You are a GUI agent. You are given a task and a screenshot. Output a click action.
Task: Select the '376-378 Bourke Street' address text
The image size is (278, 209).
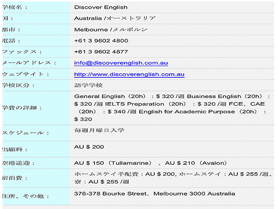point(110,194)
